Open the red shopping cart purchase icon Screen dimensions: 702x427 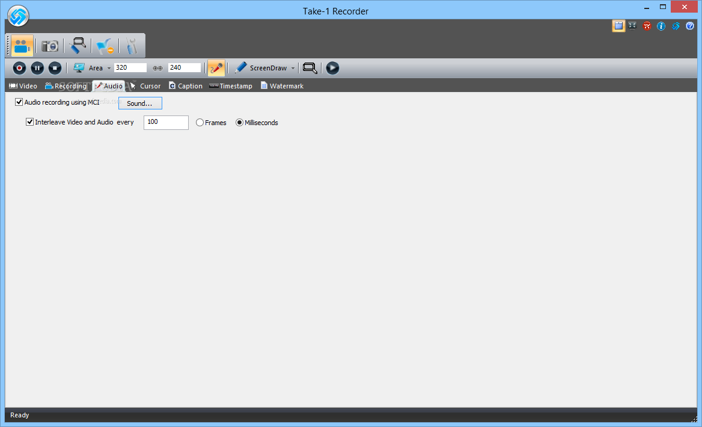coord(647,26)
